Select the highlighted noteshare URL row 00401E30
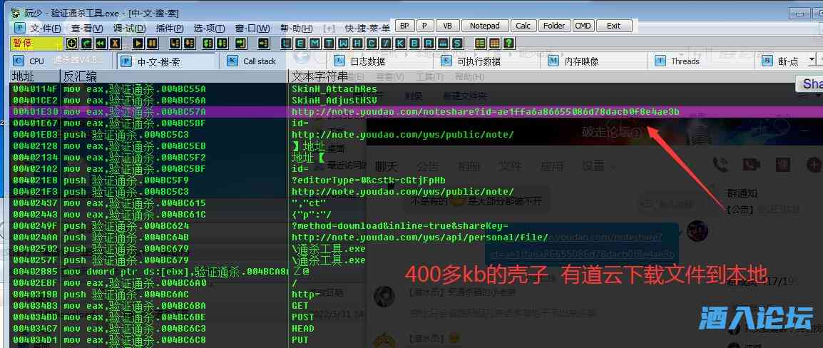 [416, 112]
